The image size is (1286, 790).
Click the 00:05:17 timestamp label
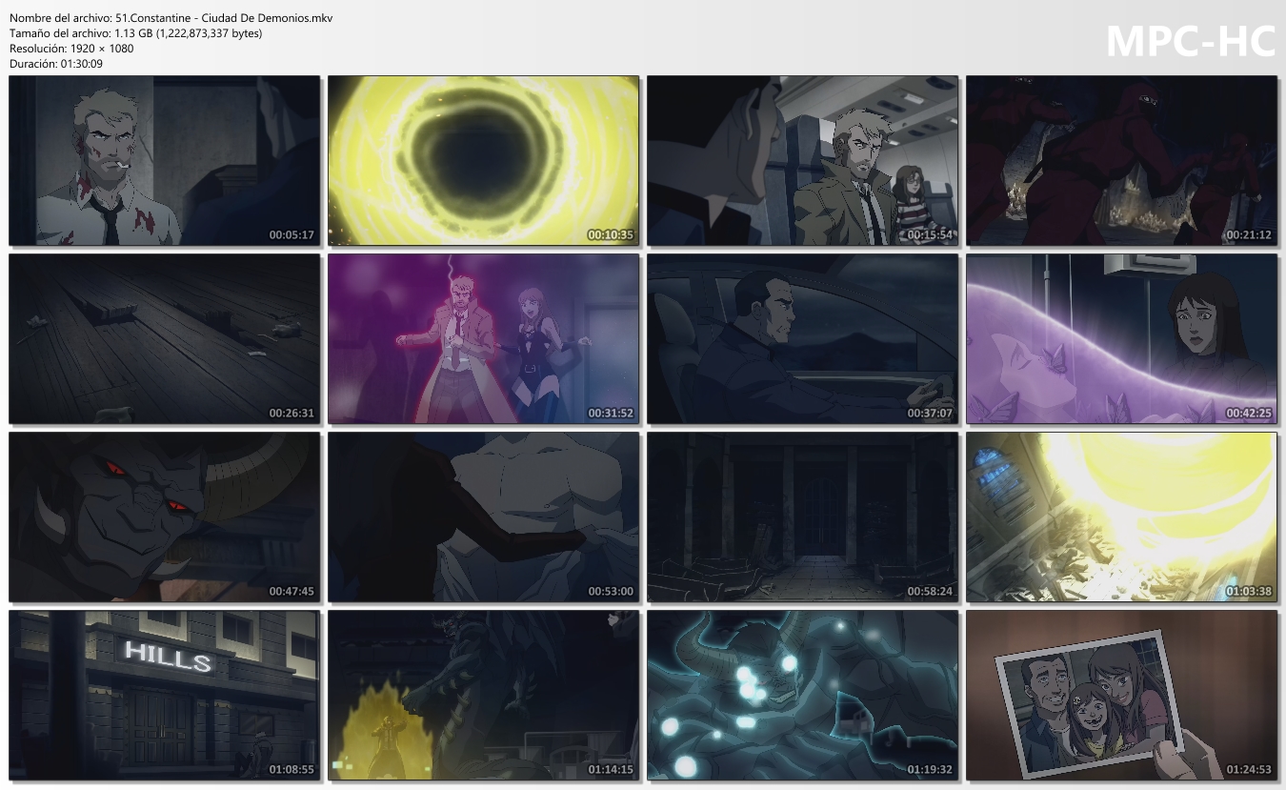point(291,234)
